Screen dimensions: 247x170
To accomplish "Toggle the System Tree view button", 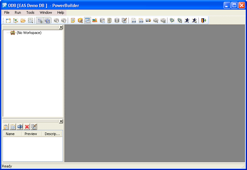I will tap(40, 20).
